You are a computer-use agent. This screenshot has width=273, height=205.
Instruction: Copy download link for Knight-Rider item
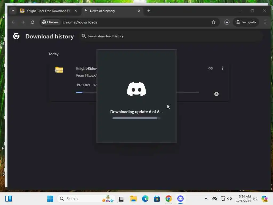[211, 68]
